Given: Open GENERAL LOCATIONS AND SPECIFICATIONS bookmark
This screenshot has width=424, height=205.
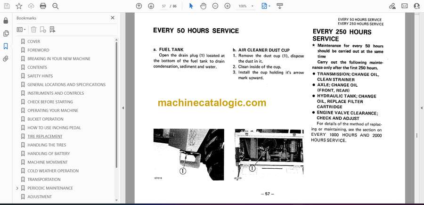Looking at the screenshot, I should (x=66, y=85).
